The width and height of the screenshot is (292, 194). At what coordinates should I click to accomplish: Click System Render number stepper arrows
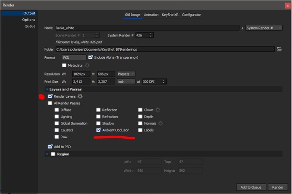click(x=151, y=35)
